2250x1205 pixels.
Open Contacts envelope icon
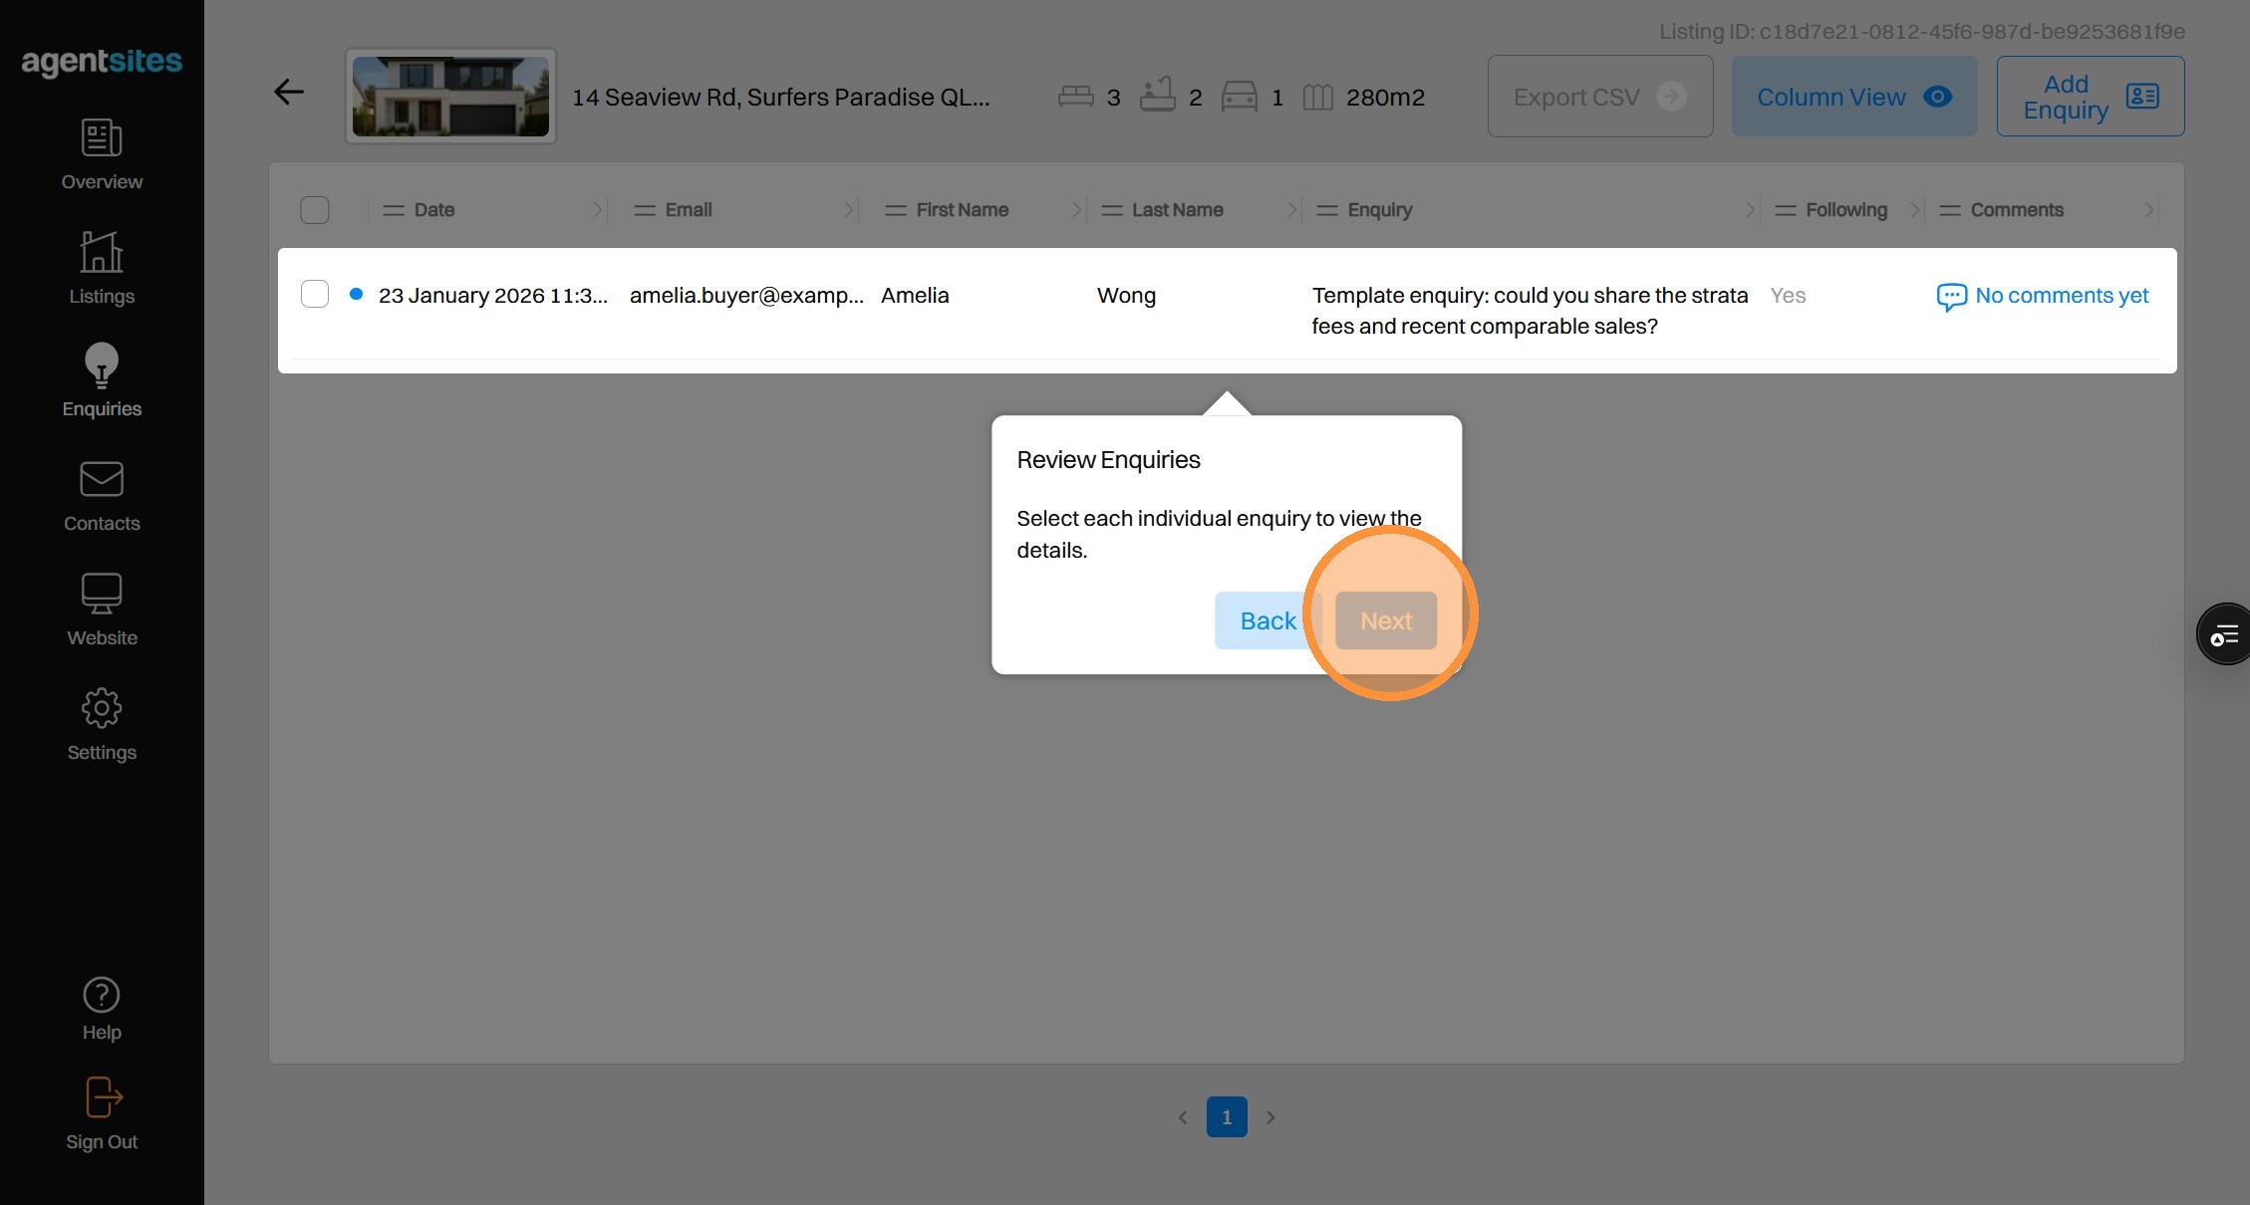coord(102,480)
